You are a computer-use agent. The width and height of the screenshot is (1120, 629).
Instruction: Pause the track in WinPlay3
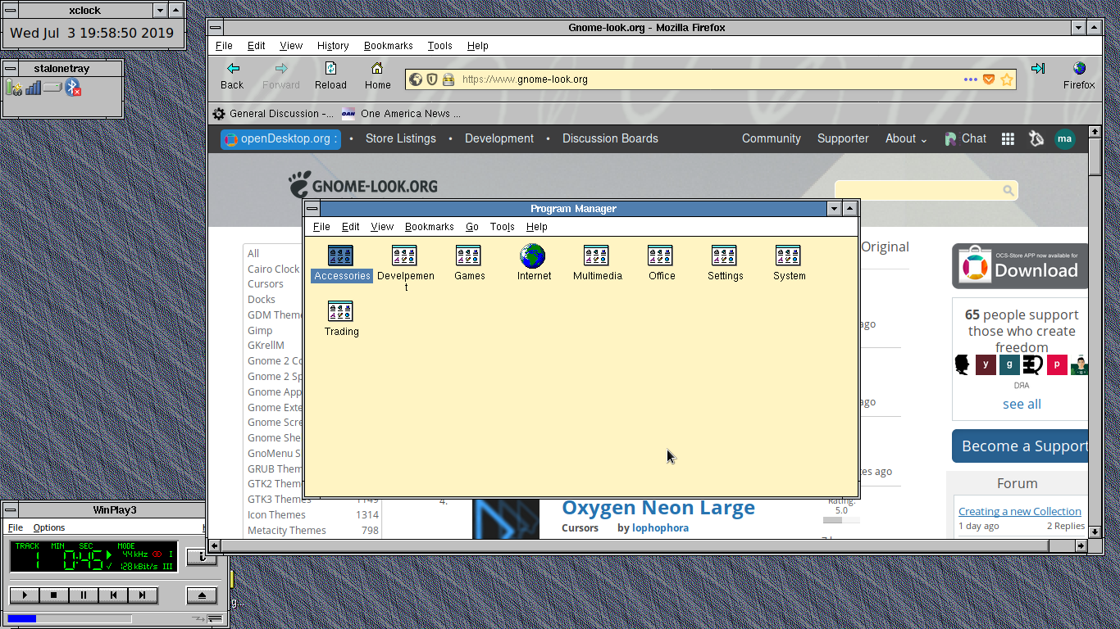point(84,595)
